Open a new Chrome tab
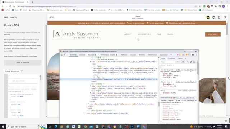This screenshot has width=230, height=129. 32,2
